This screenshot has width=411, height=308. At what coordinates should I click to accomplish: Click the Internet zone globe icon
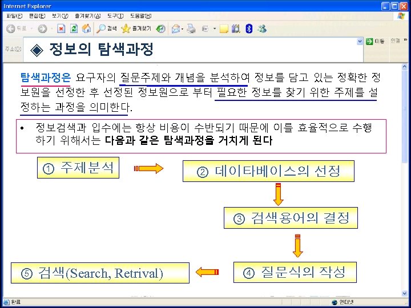pos(334,302)
